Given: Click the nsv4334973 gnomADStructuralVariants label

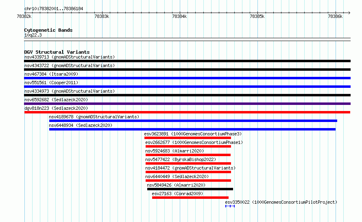Looking at the screenshot, I should 70,91.
